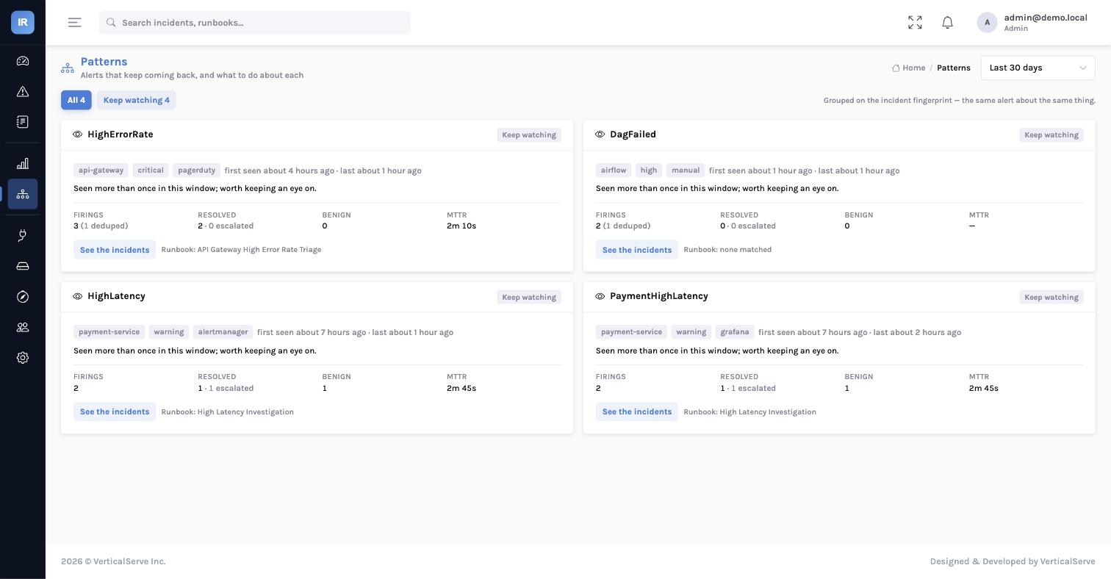See the incidents for HighLatency

[115, 411]
